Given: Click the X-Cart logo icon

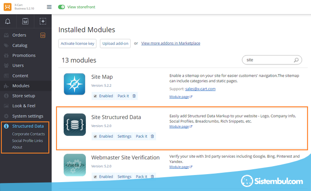Looking at the screenshot, I should coord(8,7).
